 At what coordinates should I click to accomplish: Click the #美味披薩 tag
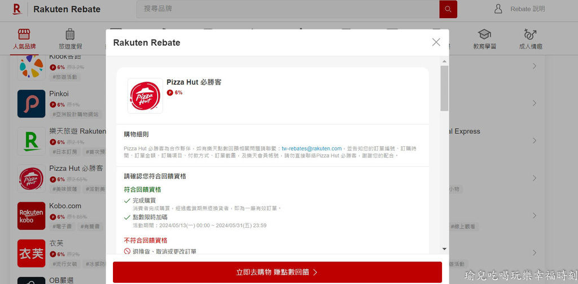pos(65,189)
